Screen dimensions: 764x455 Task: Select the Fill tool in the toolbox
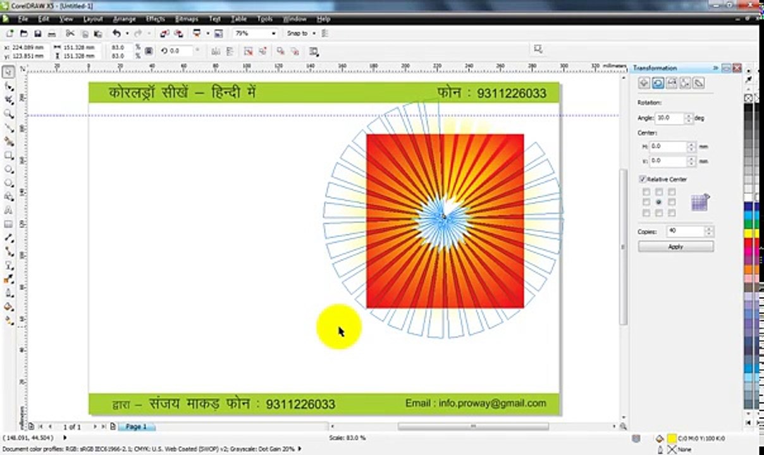(x=9, y=307)
